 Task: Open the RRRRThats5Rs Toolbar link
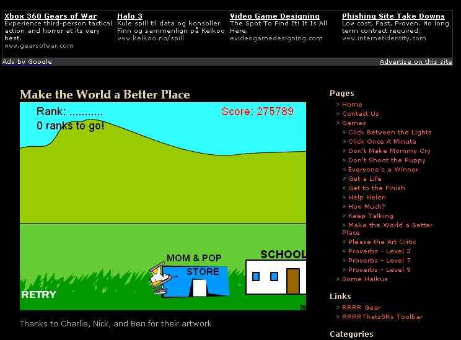(x=382, y=317)
